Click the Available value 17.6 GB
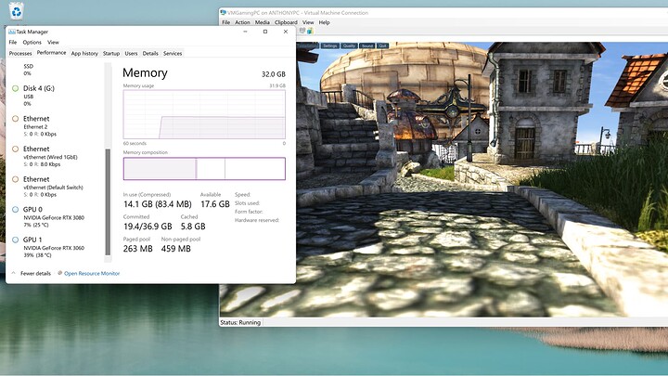The image size is (668, 376). pyautogui.click(x=215, y=204)
